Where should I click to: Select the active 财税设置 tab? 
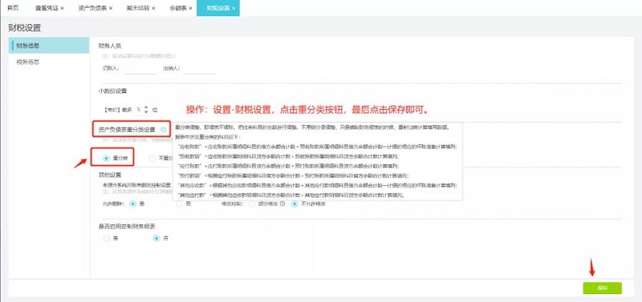click(218, 8)
